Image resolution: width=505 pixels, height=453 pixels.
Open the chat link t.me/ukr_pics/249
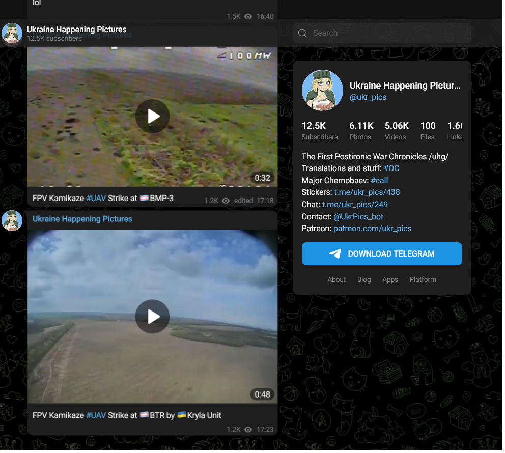[355, 205]
